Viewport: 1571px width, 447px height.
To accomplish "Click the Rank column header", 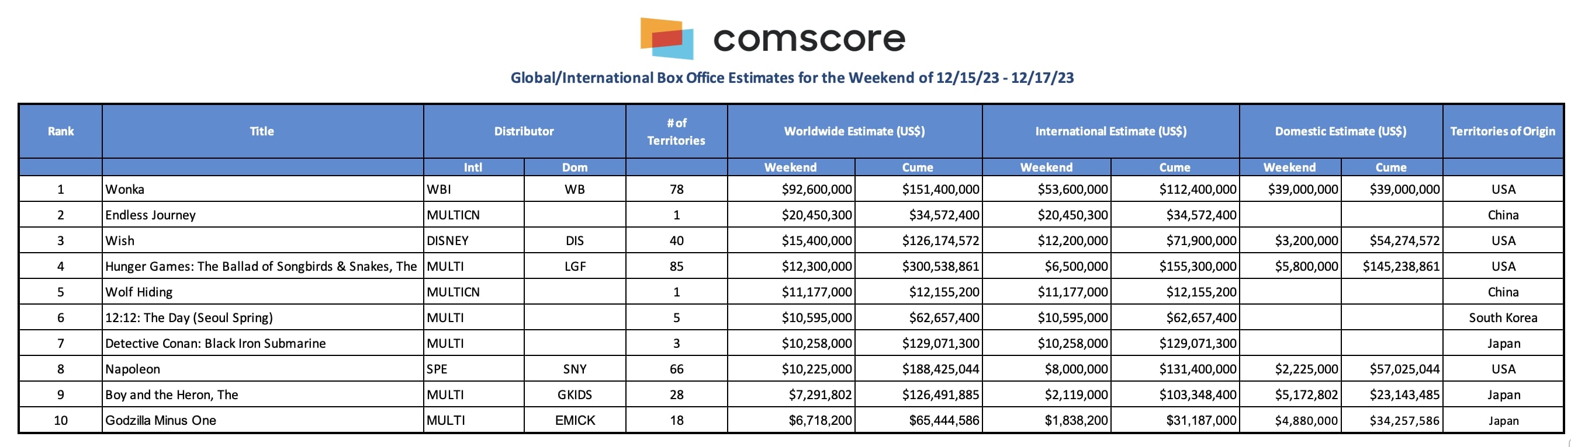I will [x=61, y=131].
